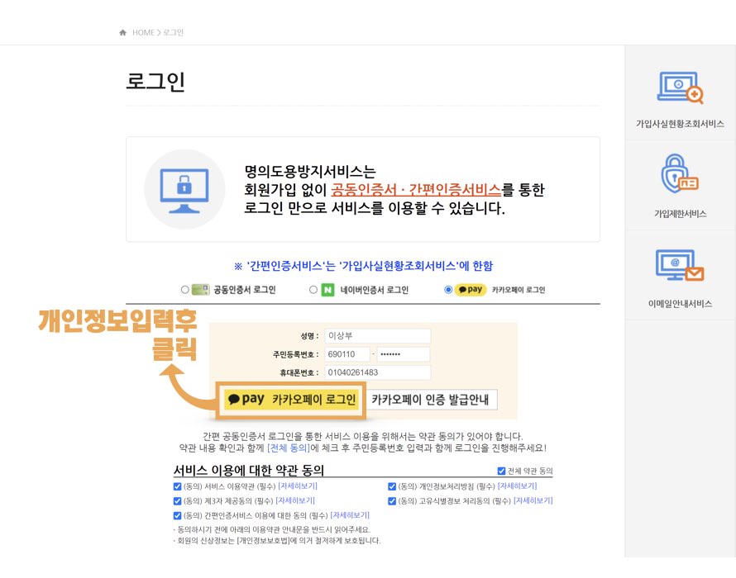This screenshot has height=578, width=736.
Task: Select 공동인증서 로그인 radio button
Action: [x=185, y=290]
